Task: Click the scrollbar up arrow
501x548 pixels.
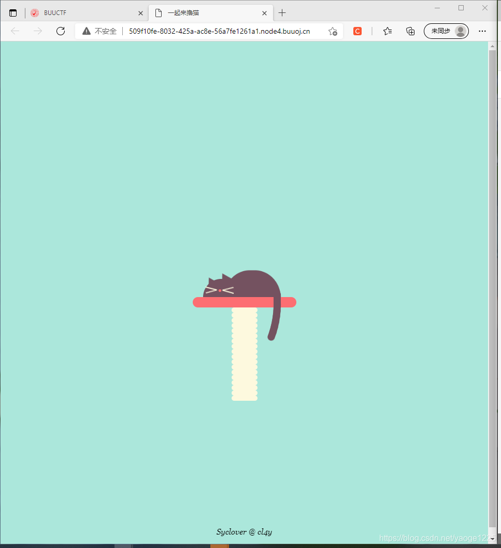Action: point(492,46)
